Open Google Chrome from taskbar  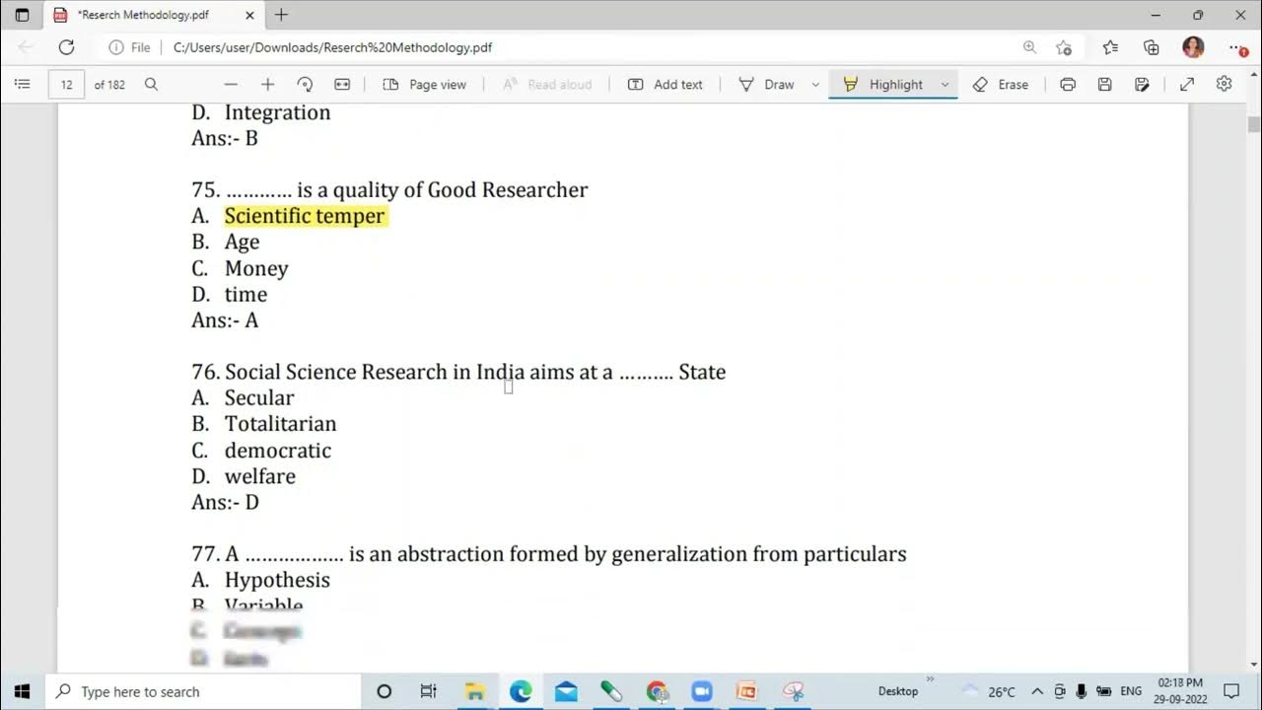pyautogui.click(x=658, y=691)
